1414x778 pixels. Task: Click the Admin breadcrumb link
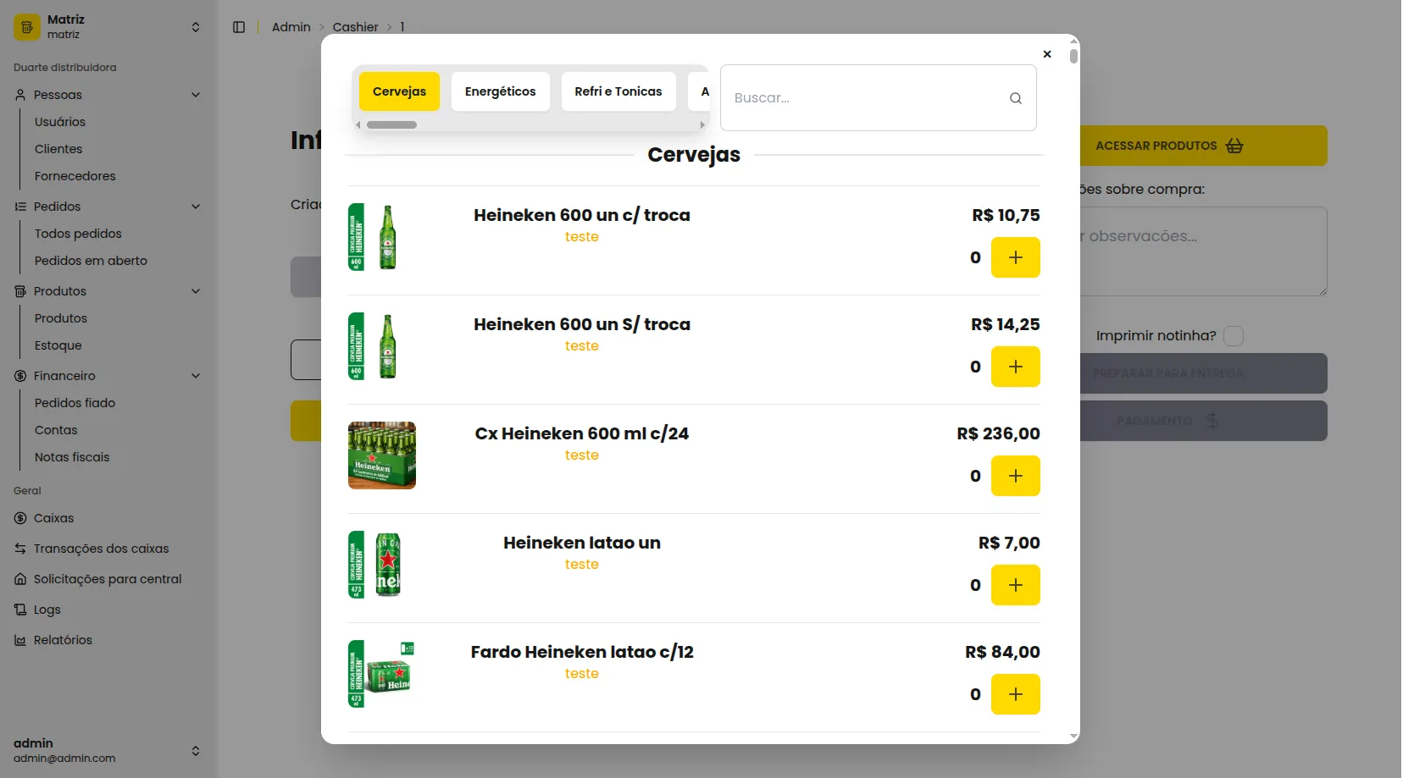tap(291, 27)
